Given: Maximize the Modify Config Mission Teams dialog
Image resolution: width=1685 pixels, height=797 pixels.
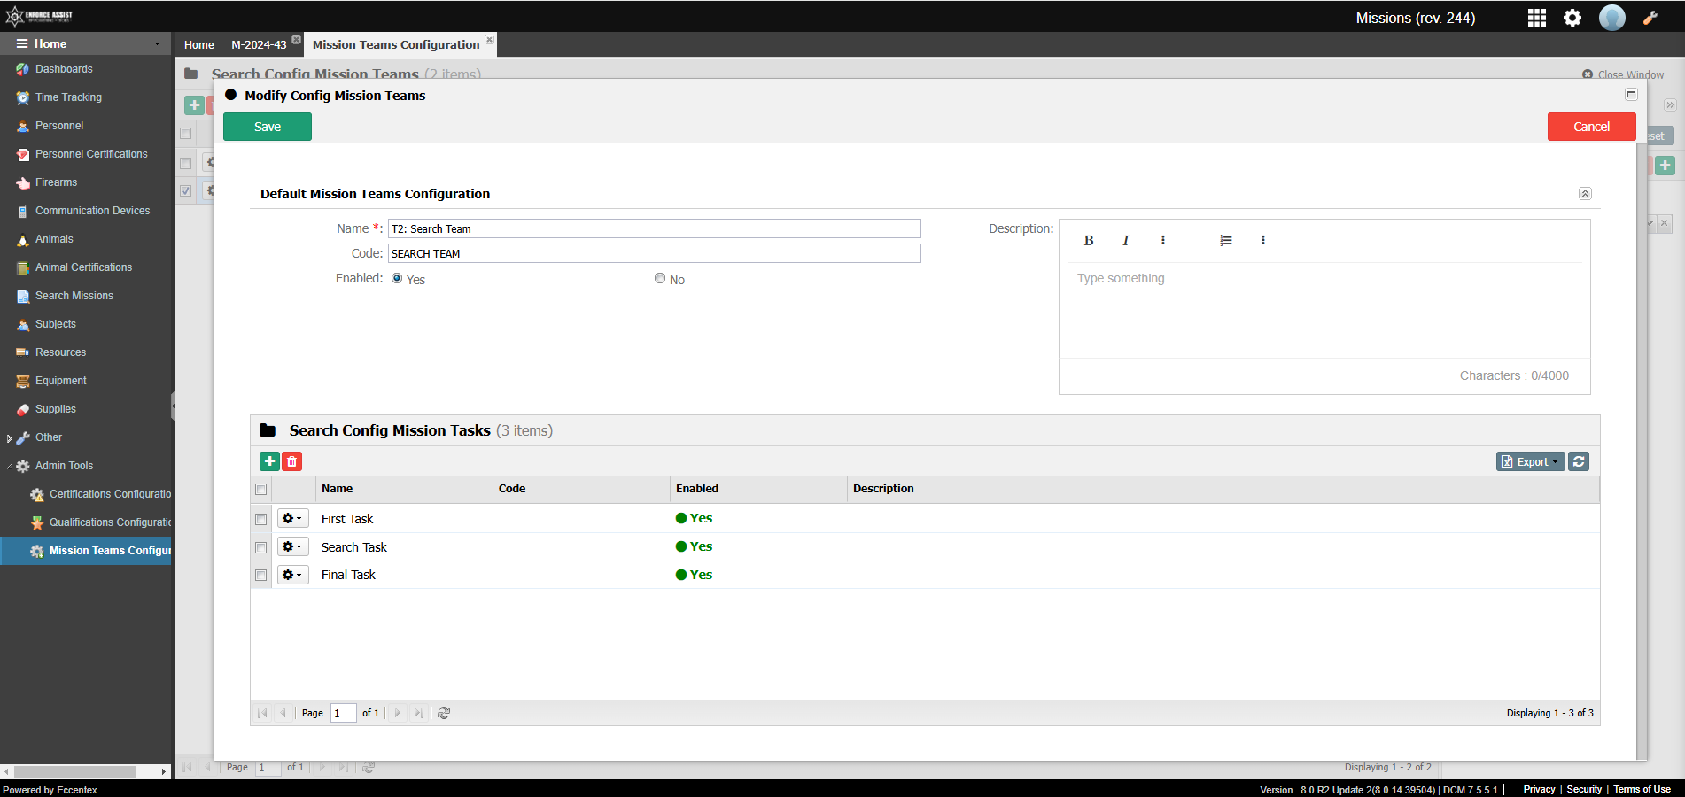Looking at the screenshot, I should [x=1631, y=95].
